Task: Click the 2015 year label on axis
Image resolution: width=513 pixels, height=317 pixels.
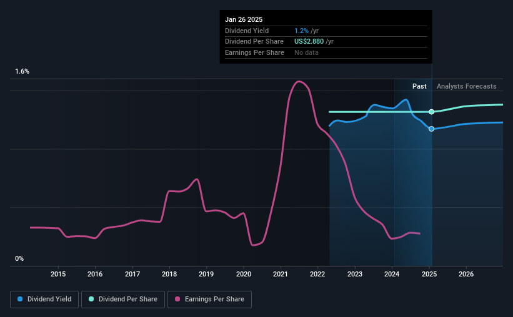Action: pos(58,274)
